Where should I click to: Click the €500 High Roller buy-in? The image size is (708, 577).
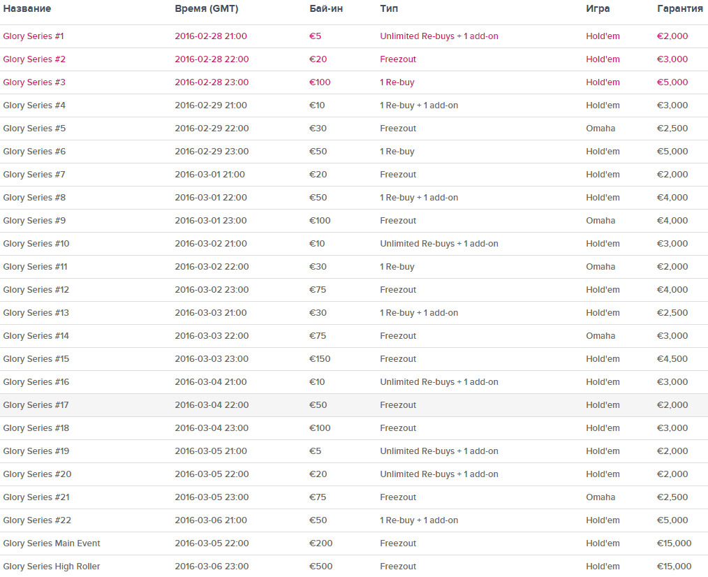320,566
